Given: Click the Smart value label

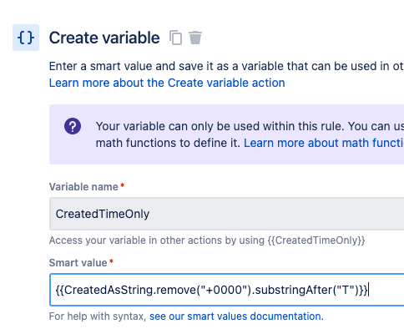Looking at the screenshot, I should pos(78,263).
